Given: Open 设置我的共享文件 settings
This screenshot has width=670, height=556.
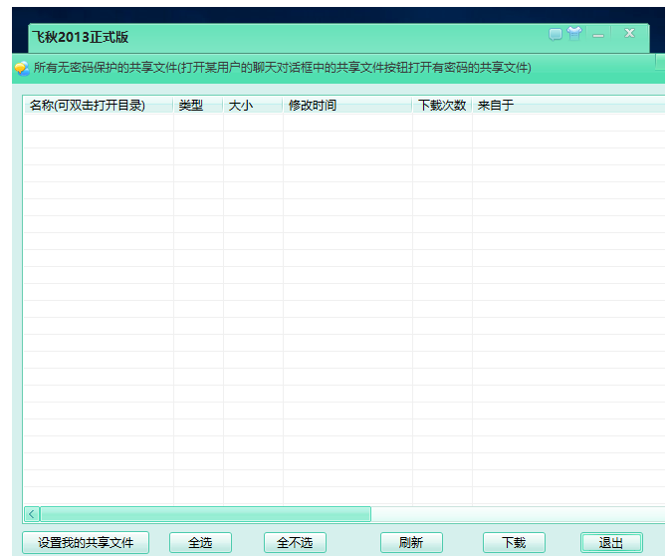Looking at the screenshot, I should [x=86, y=543].
